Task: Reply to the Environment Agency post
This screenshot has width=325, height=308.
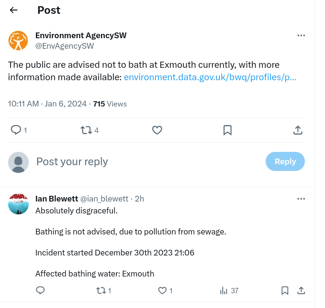Action: click(16, 130)
